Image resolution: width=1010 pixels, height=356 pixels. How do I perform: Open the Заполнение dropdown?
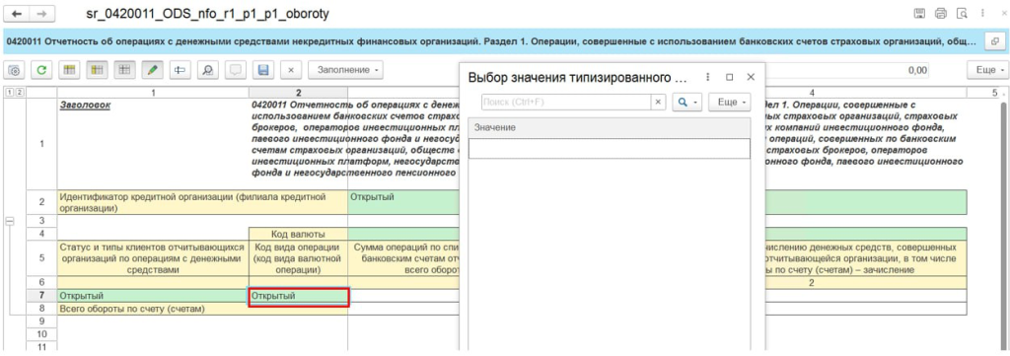(x=345, y=70)
